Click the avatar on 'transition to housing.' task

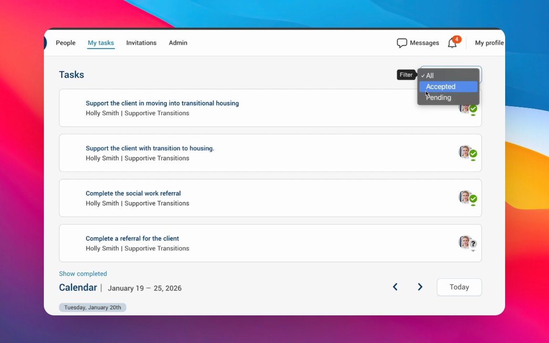tap(468, 153)
